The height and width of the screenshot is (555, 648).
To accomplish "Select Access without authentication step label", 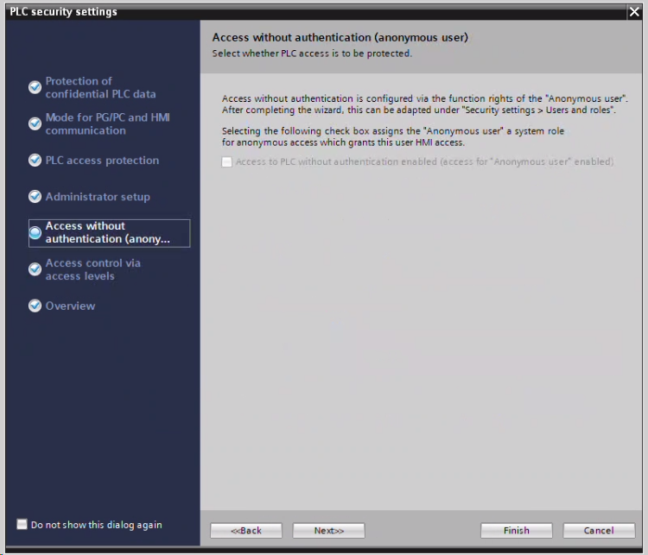I will tap(107, 232).
